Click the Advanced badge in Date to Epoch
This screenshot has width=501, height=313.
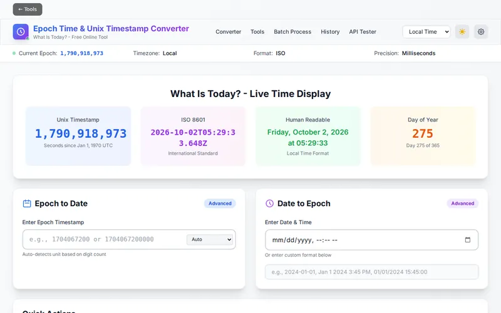pos(462,203)
